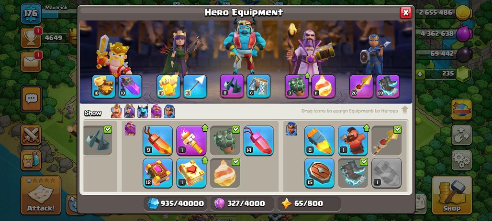Open the purple flaming torch equipment
Screen dimensions: 492x221
pos(191,140)
